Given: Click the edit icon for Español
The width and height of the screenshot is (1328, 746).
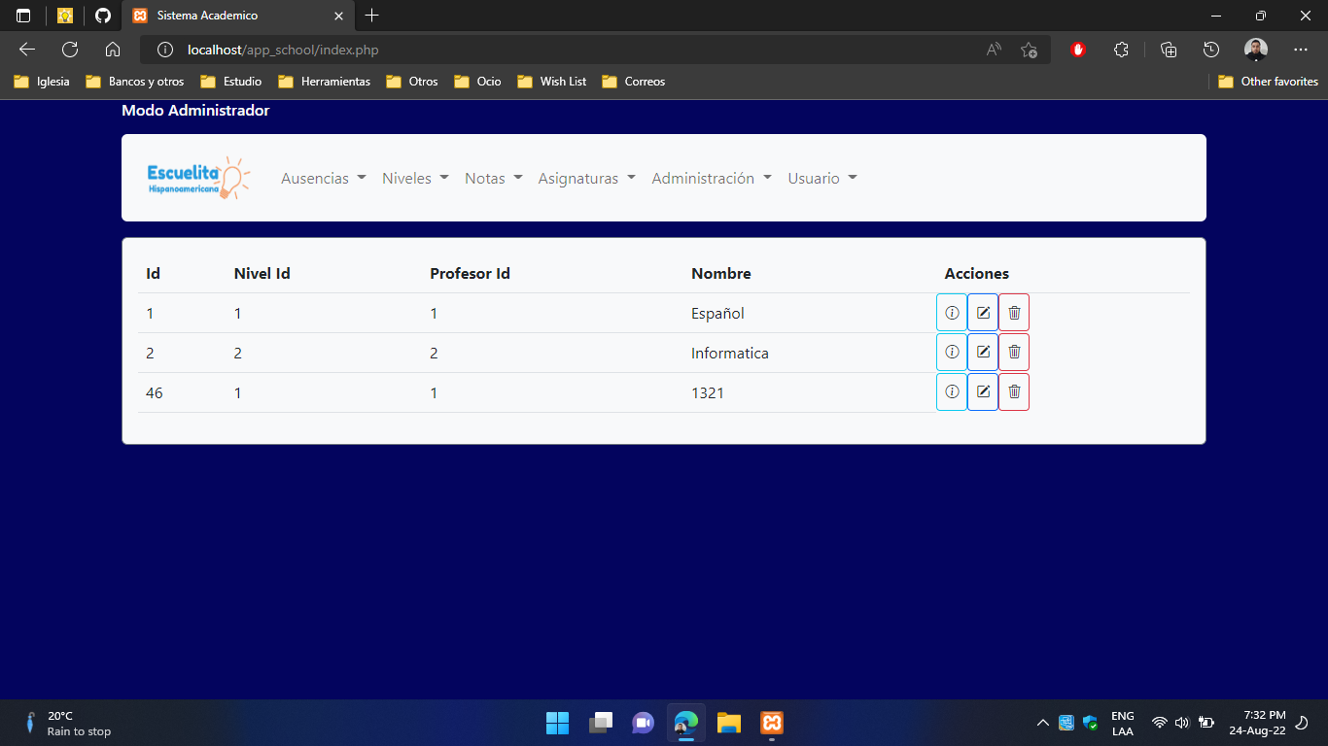Looking at the screenshot, I should (x=982, y=312).
